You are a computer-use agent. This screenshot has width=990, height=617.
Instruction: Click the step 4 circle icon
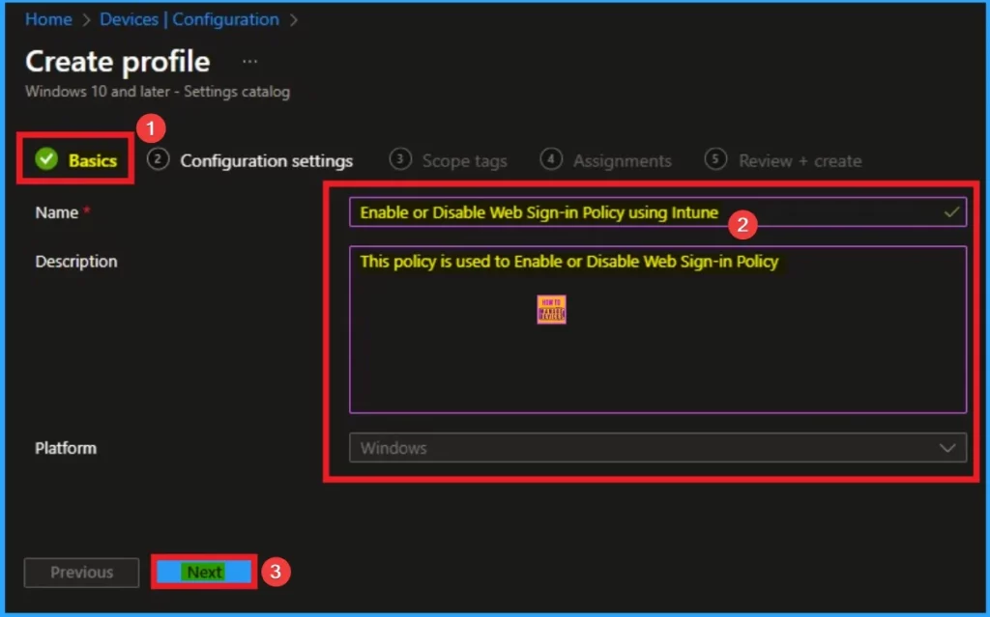pyautogui.click(x=551, y=159)
